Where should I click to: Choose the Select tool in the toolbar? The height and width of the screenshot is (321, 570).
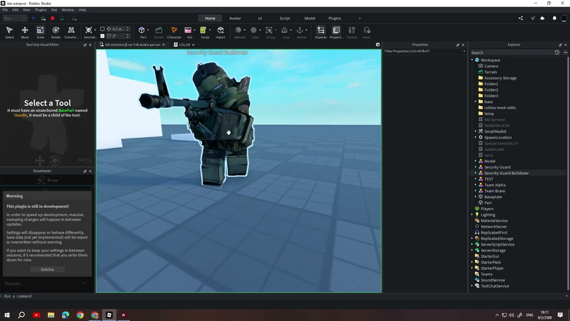pos(9,32)
